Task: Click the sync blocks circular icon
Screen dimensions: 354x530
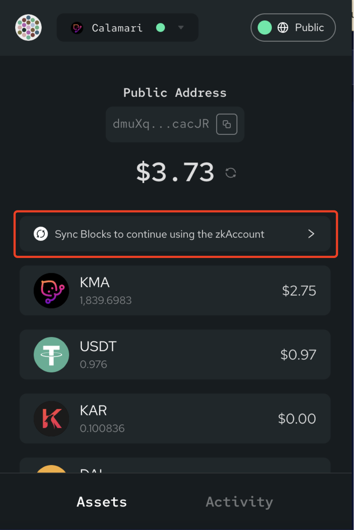Action: click(41, 234)
